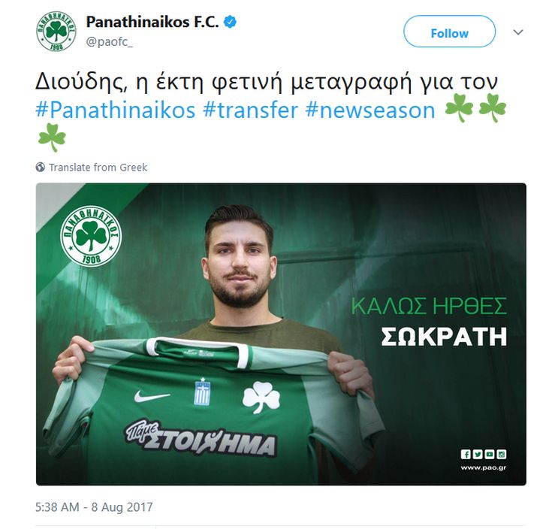552x529 pixels.
Task: Expand the tweet options chevron
Action: click(x=518, y=32)
